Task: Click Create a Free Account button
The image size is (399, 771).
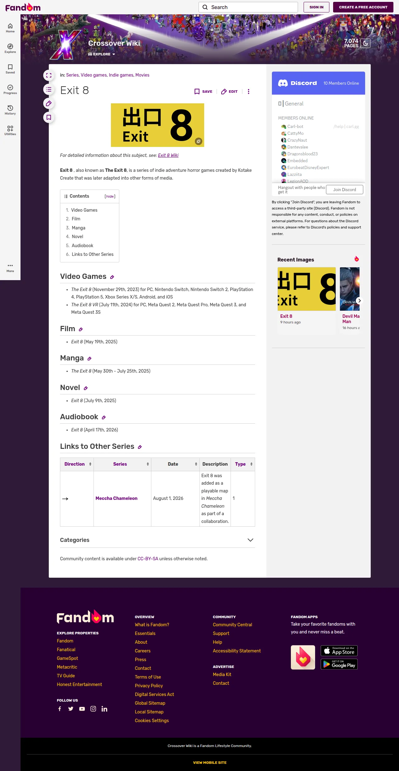Action: tap(363, 7)
